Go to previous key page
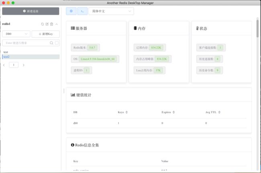 click(x=4, y=65)
